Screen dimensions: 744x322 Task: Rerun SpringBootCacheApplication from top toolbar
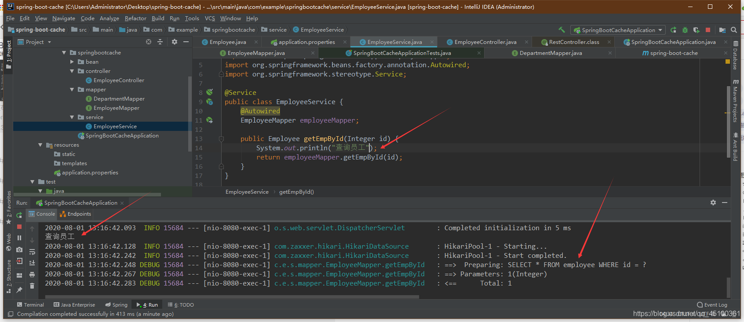(x=674, y=30)
